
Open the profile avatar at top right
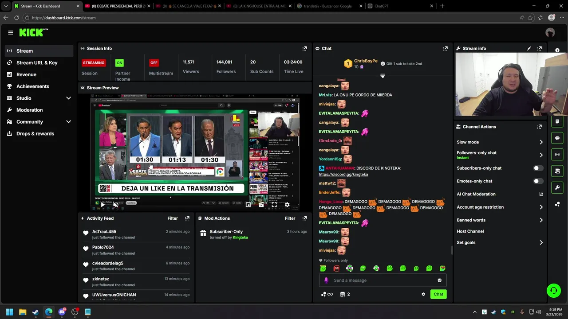(x=550, y=32)
